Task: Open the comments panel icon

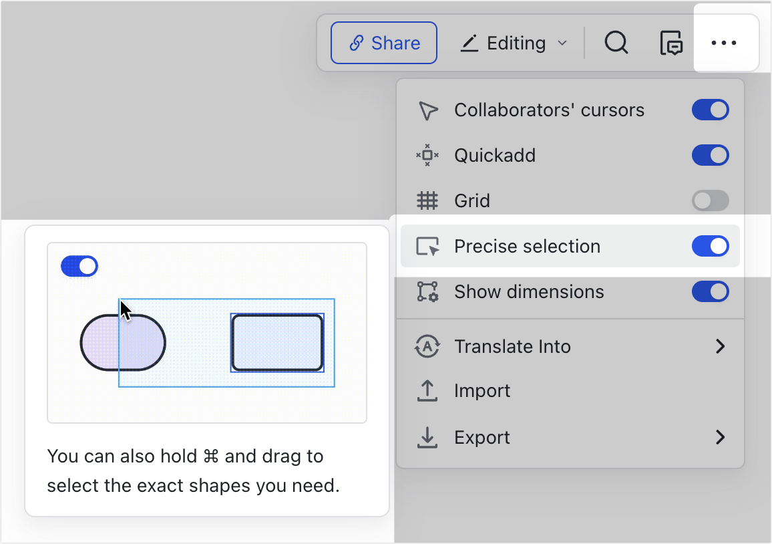Action: [670, 43]
